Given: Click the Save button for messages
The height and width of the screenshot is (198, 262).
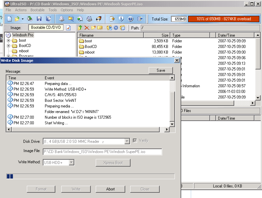Looking at the screenshot, I should [x=161, y=70].
